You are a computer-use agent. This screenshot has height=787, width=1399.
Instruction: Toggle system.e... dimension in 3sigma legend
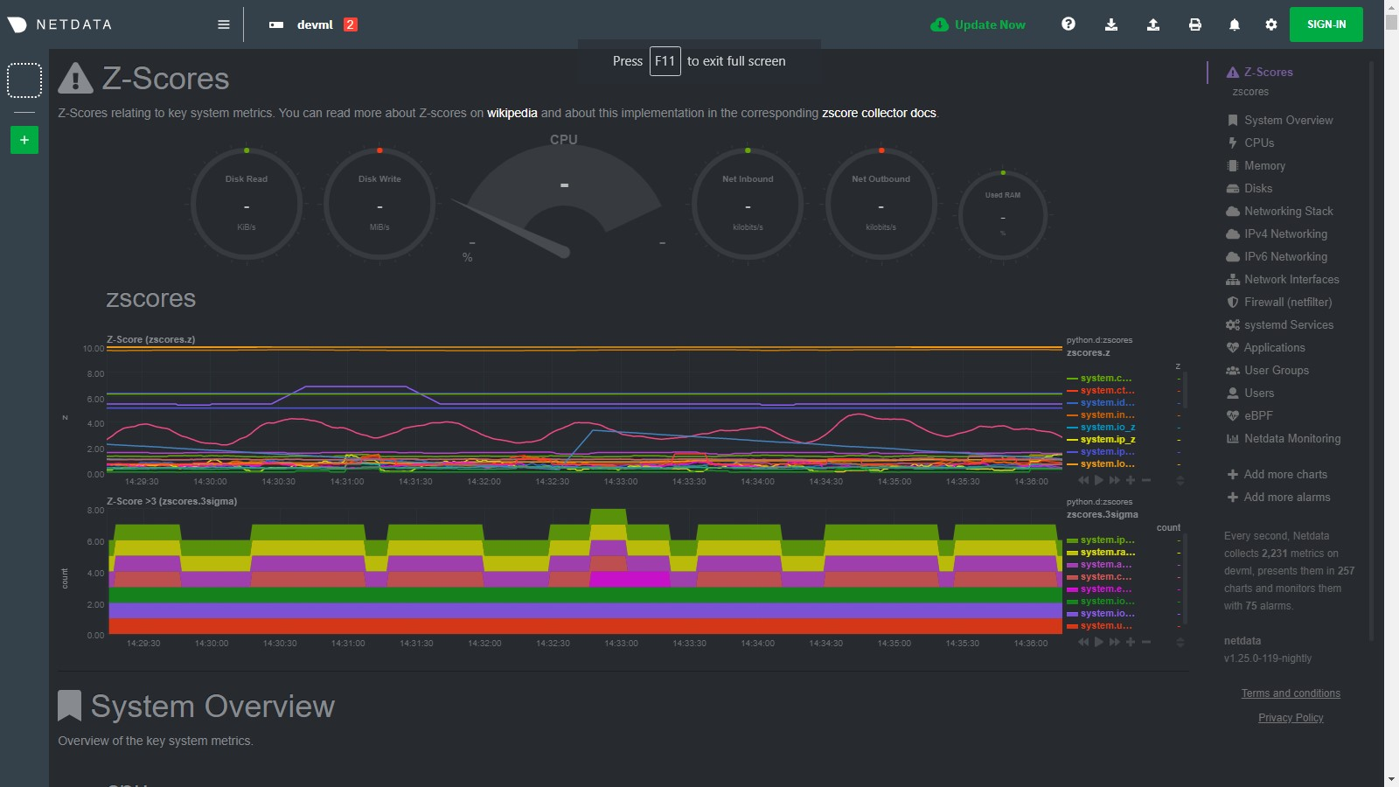click(x=1107, y=589)
